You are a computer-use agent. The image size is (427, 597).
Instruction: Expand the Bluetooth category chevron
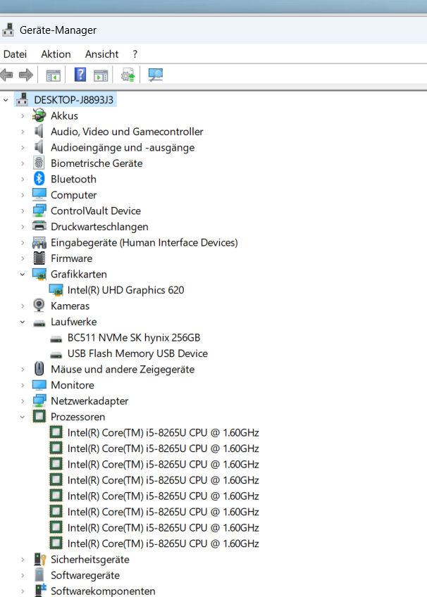pos(23,180)
